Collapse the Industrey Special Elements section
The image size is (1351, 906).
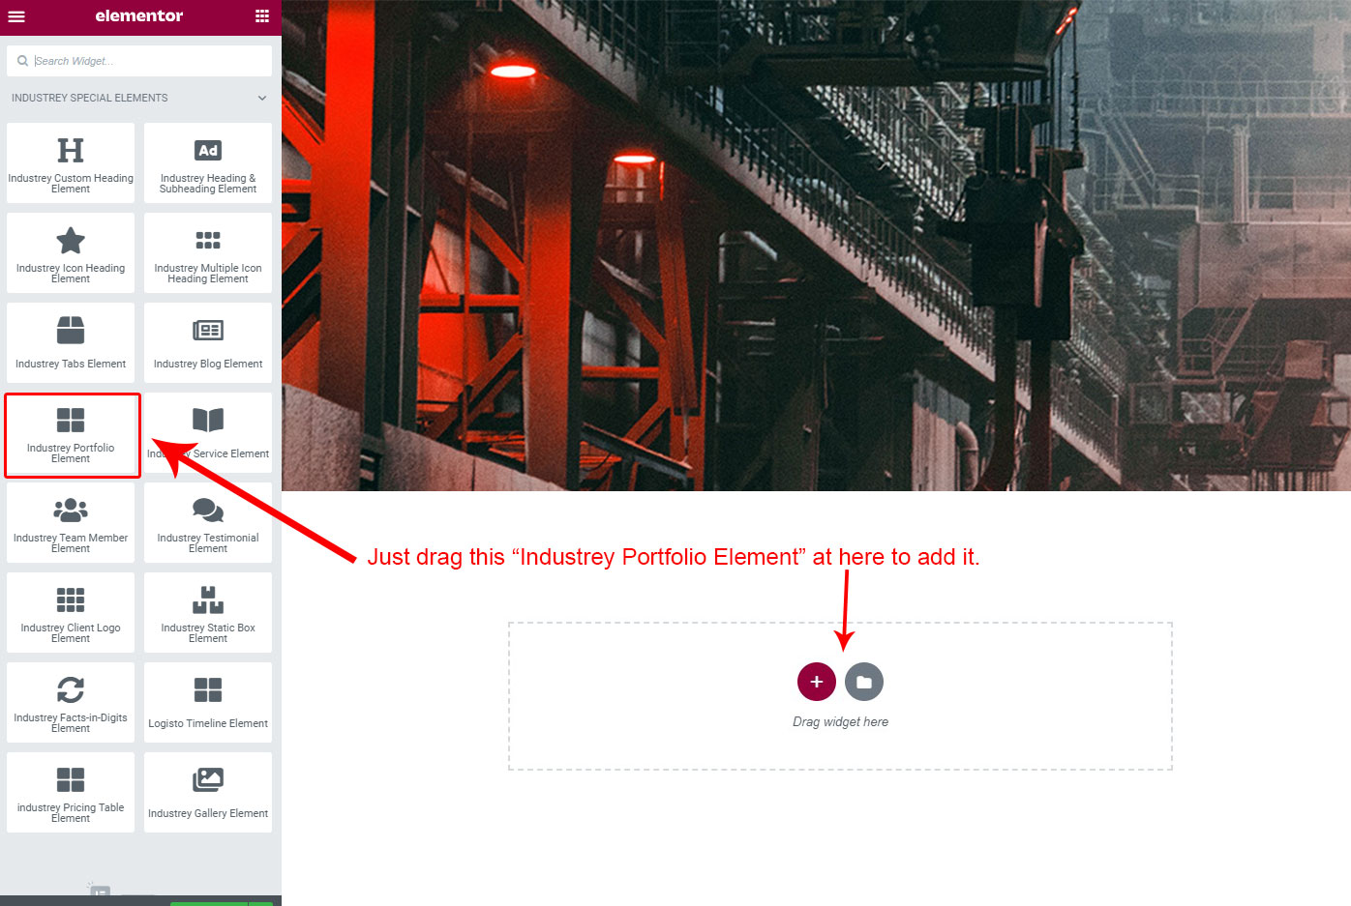(x=262, y=98)
